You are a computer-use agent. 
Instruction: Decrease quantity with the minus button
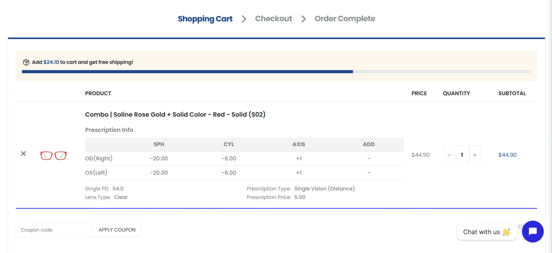point(449,155)
